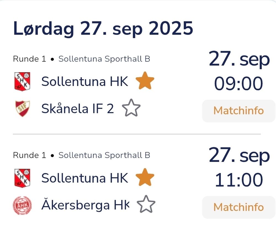Favorite Skånela IF 2 with star
This screenshot has width=276, height=240.
[x=131, y=109]
